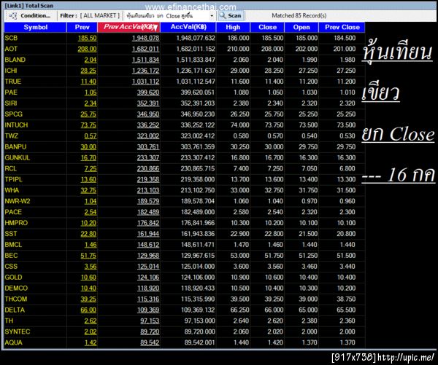The image size is (438, 365).
Task: Select the THCOM symbol
Action: 16,299
